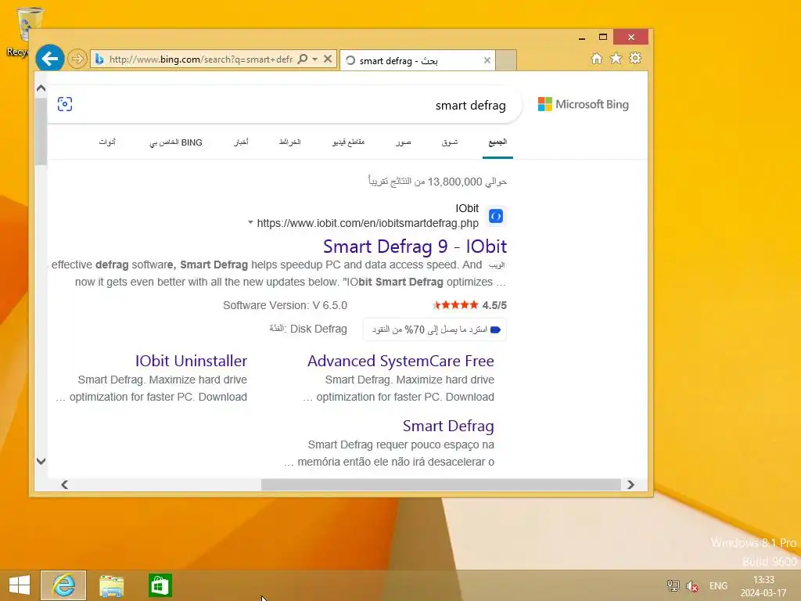Open the Tools gear menu
This screenshot has height=601, width=801.
click(635, 58)
